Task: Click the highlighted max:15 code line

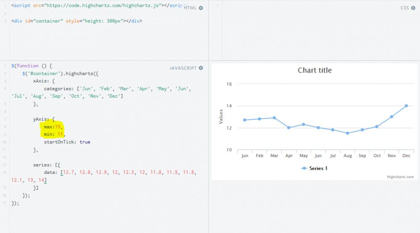Action: (x=53, y=127)
